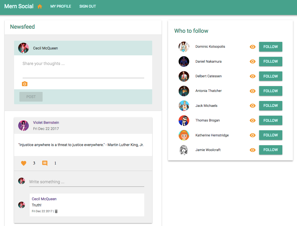Click Cecil McQueen's name in the comment
The height and width of the screenshot is (226, 297).
(44, 199)
